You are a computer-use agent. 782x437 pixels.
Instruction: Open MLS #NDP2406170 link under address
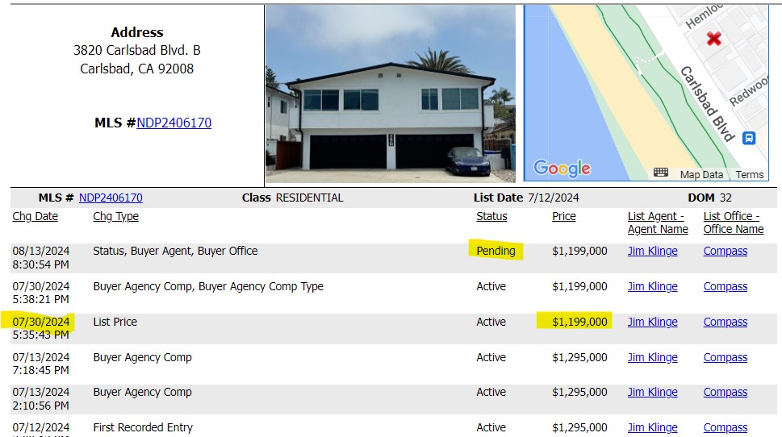174,123
